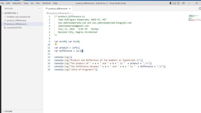This screenshot has height=113, width=201.
Task: Open Explorer more actions ellipsis
Action: click(40, 8)
